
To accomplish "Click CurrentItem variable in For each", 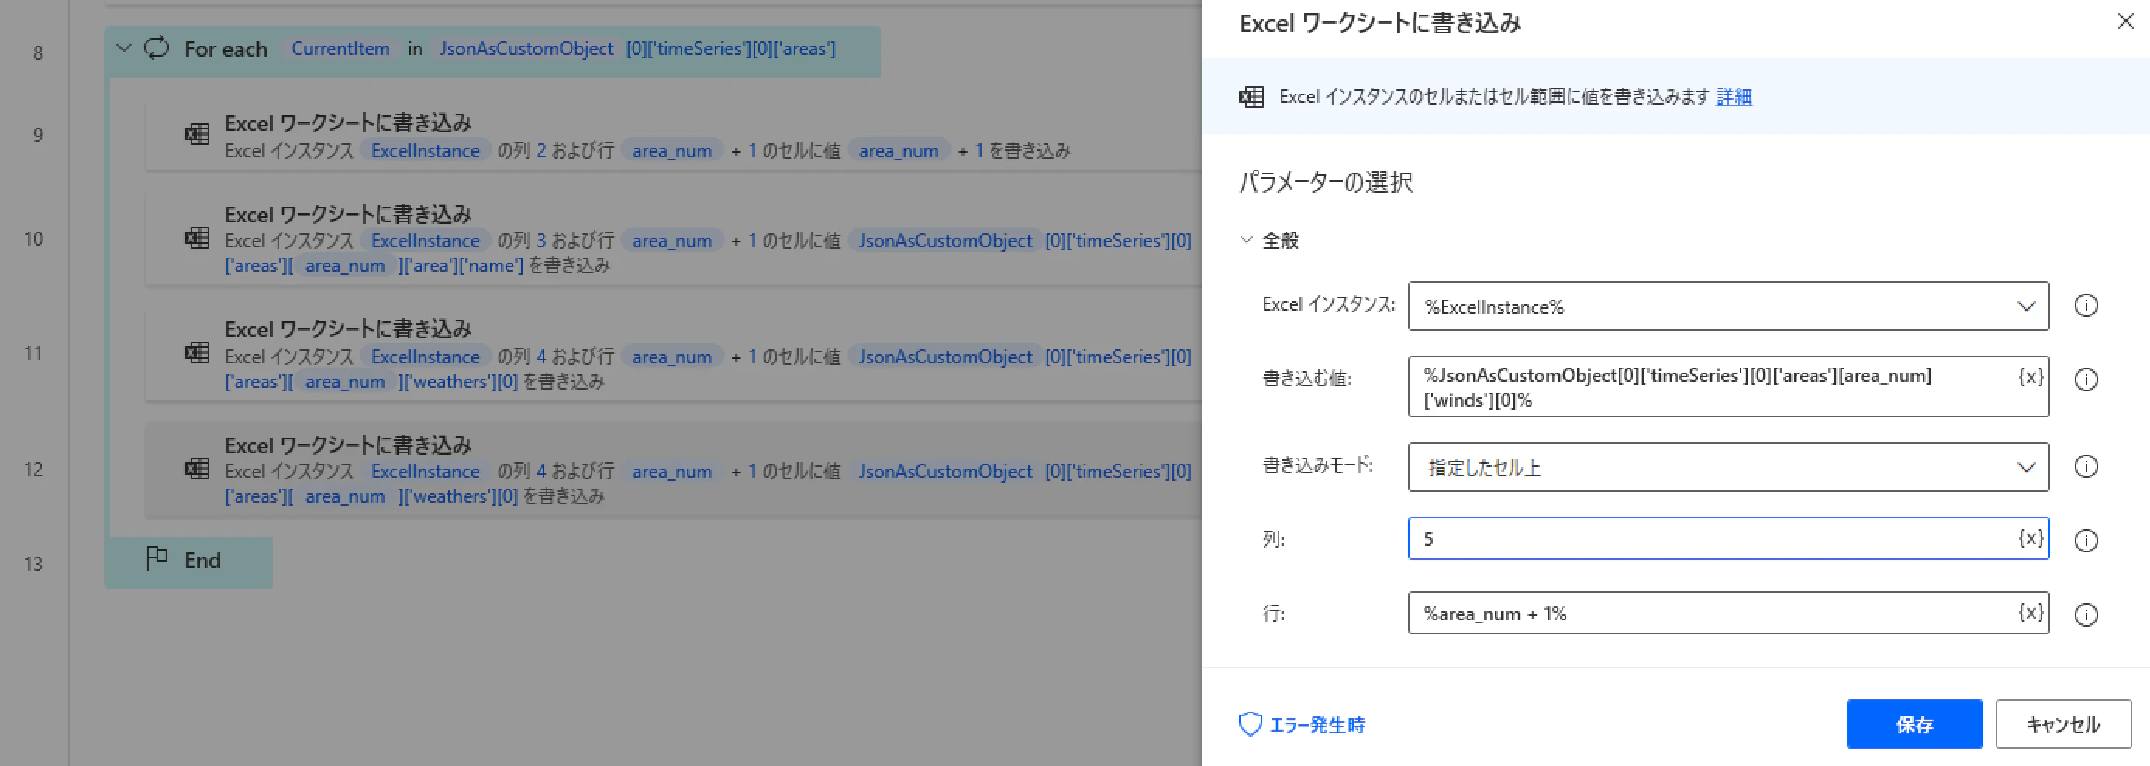I will coord(340,48).
